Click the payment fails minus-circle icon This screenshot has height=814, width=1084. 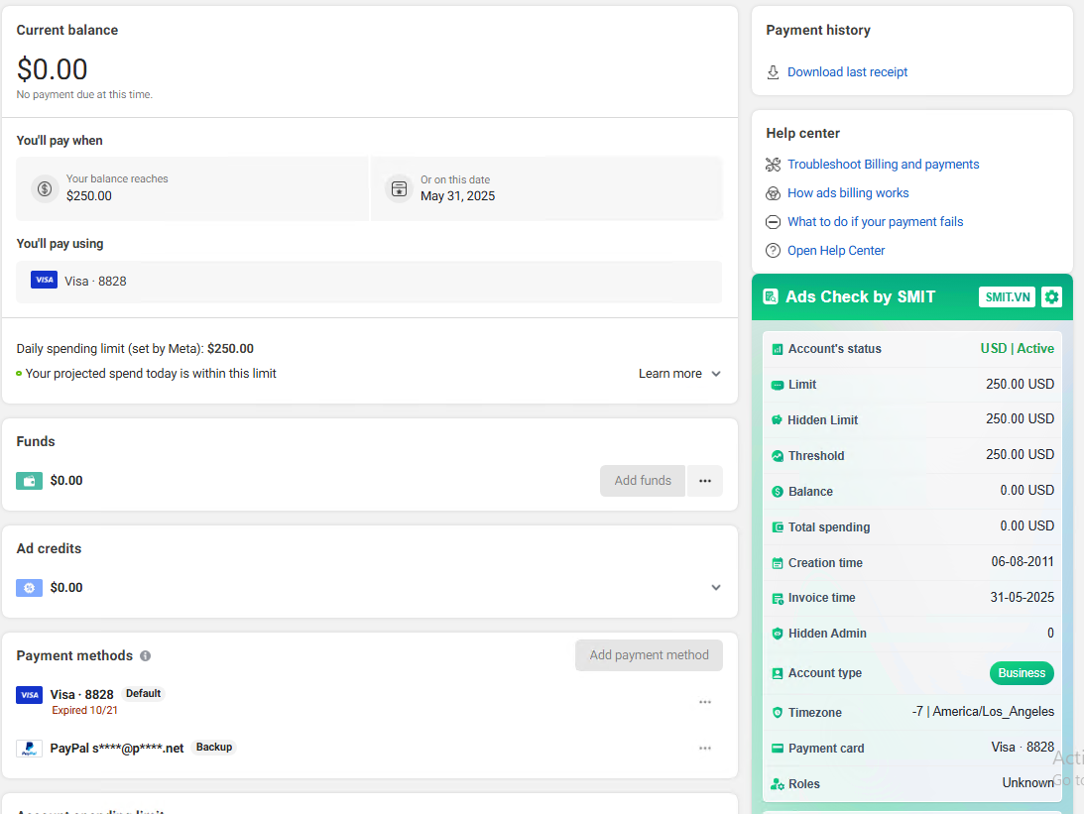click(773, 222)
